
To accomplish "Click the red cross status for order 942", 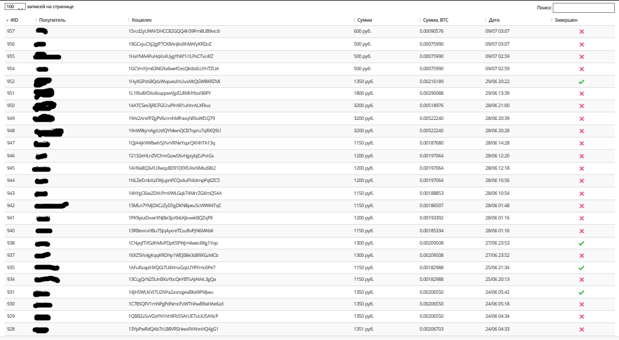I will pos(582,206).
